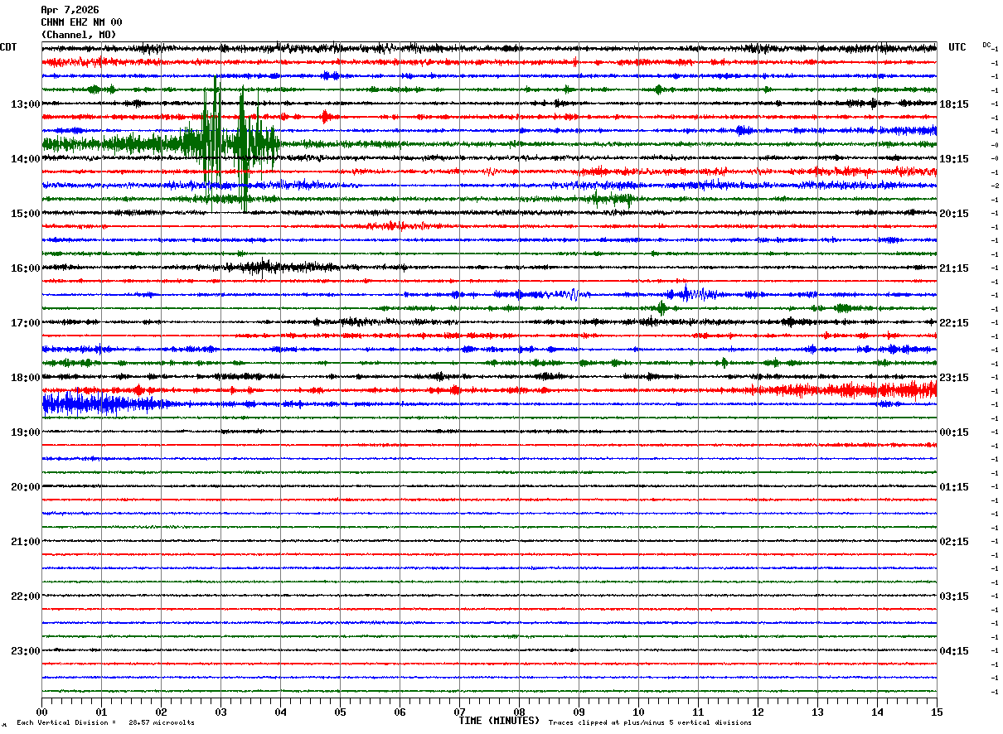Click the location label "(Channel, MO)"
1003x734 pixels.
tap(79, 35)
